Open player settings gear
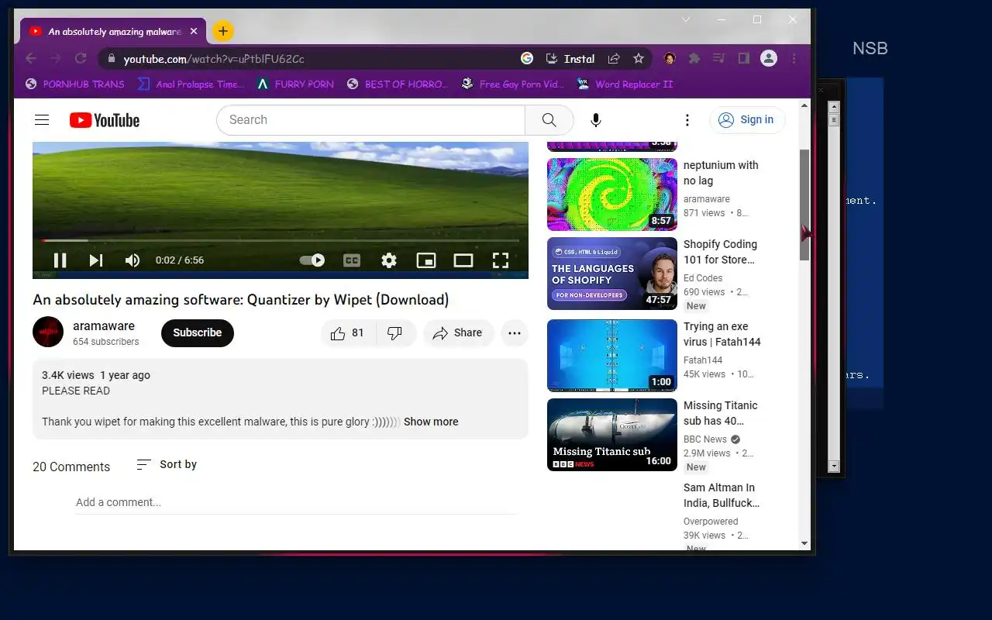This screenshot has height=620, width=992. tap(389, 260)
